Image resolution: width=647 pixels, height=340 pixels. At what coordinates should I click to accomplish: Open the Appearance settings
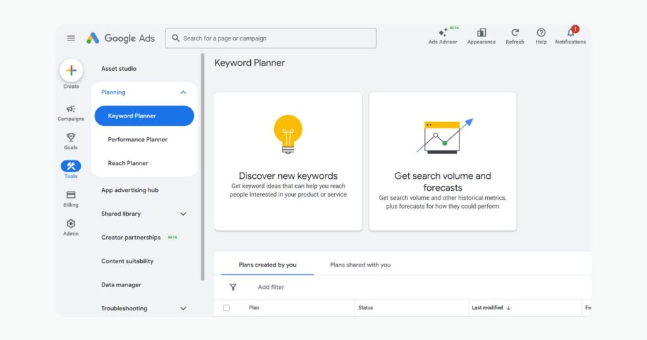click(481, 36)
